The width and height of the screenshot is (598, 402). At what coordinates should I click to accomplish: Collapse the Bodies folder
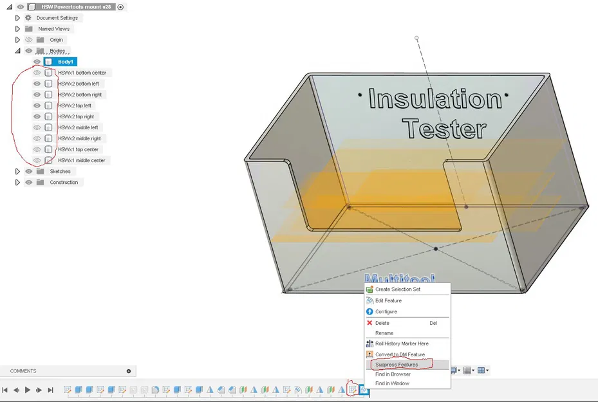[x=17, y=50]
